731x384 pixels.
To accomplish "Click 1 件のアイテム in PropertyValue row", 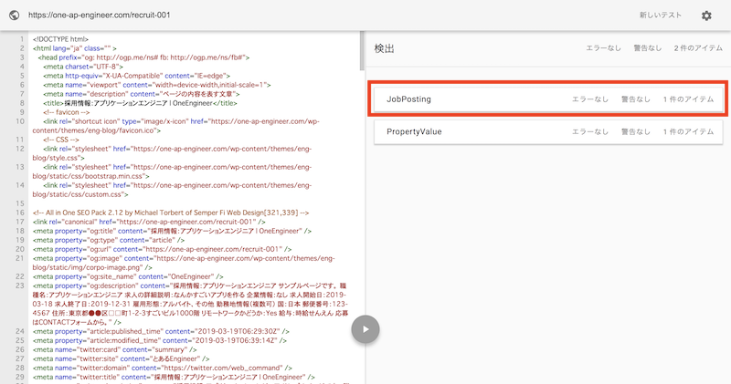I will click(x=688, y=131).
